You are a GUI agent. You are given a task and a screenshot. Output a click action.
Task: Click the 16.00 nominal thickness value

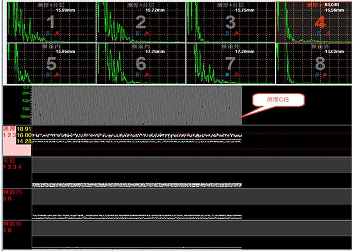pyautogui.click(x=24, y=136)
